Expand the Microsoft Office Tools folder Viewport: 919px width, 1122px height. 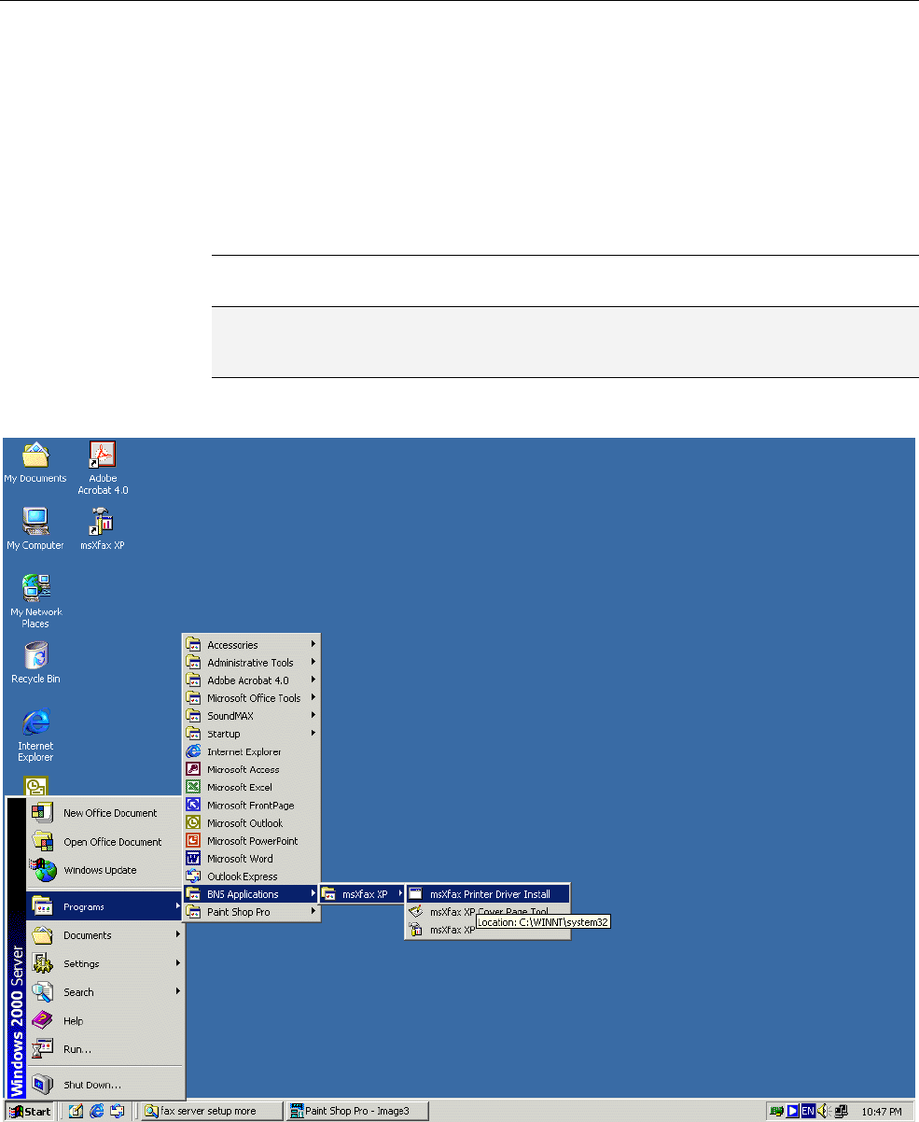point(252,697)
